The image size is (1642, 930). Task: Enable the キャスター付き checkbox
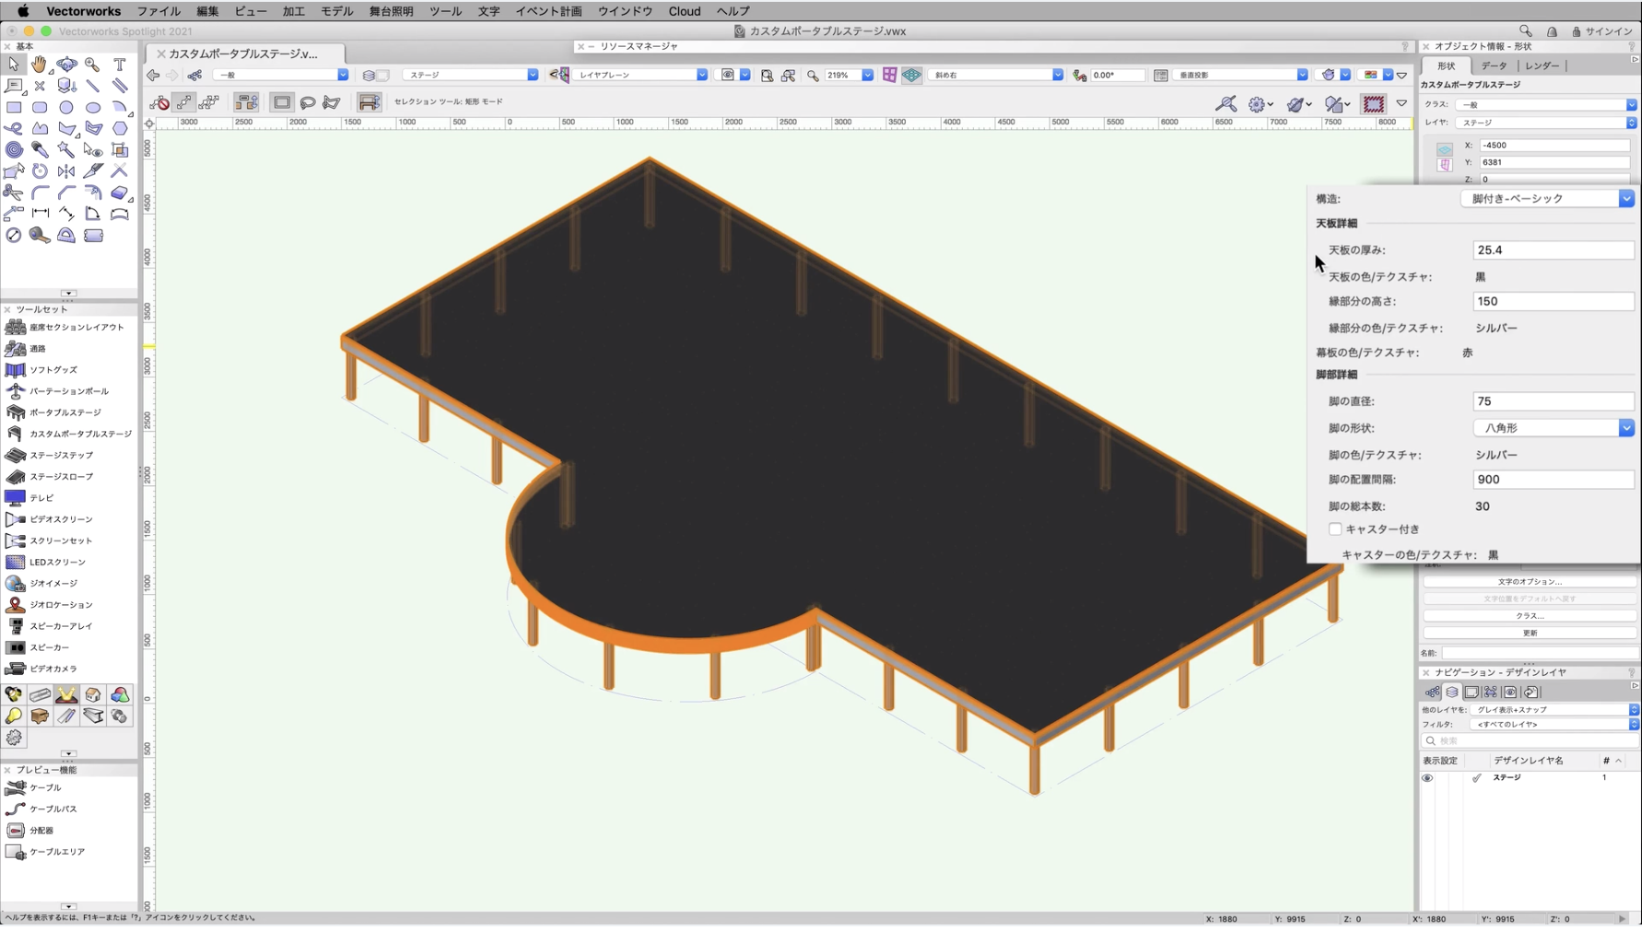coord(1334,529)
